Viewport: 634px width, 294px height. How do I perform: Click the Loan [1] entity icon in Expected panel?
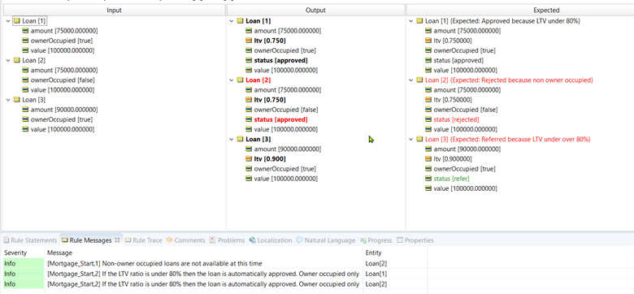[x=419, y=21]
